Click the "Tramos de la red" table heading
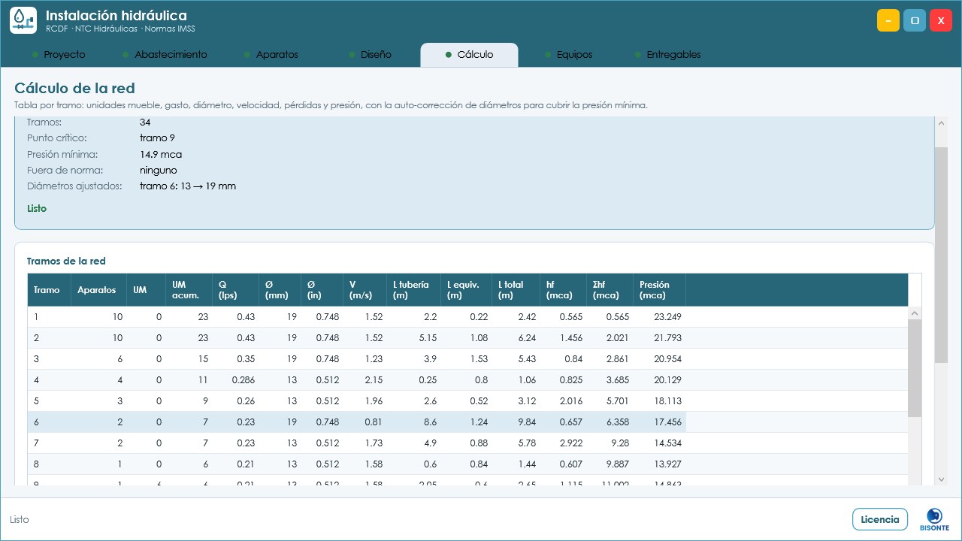 click(x=66, y=261)
